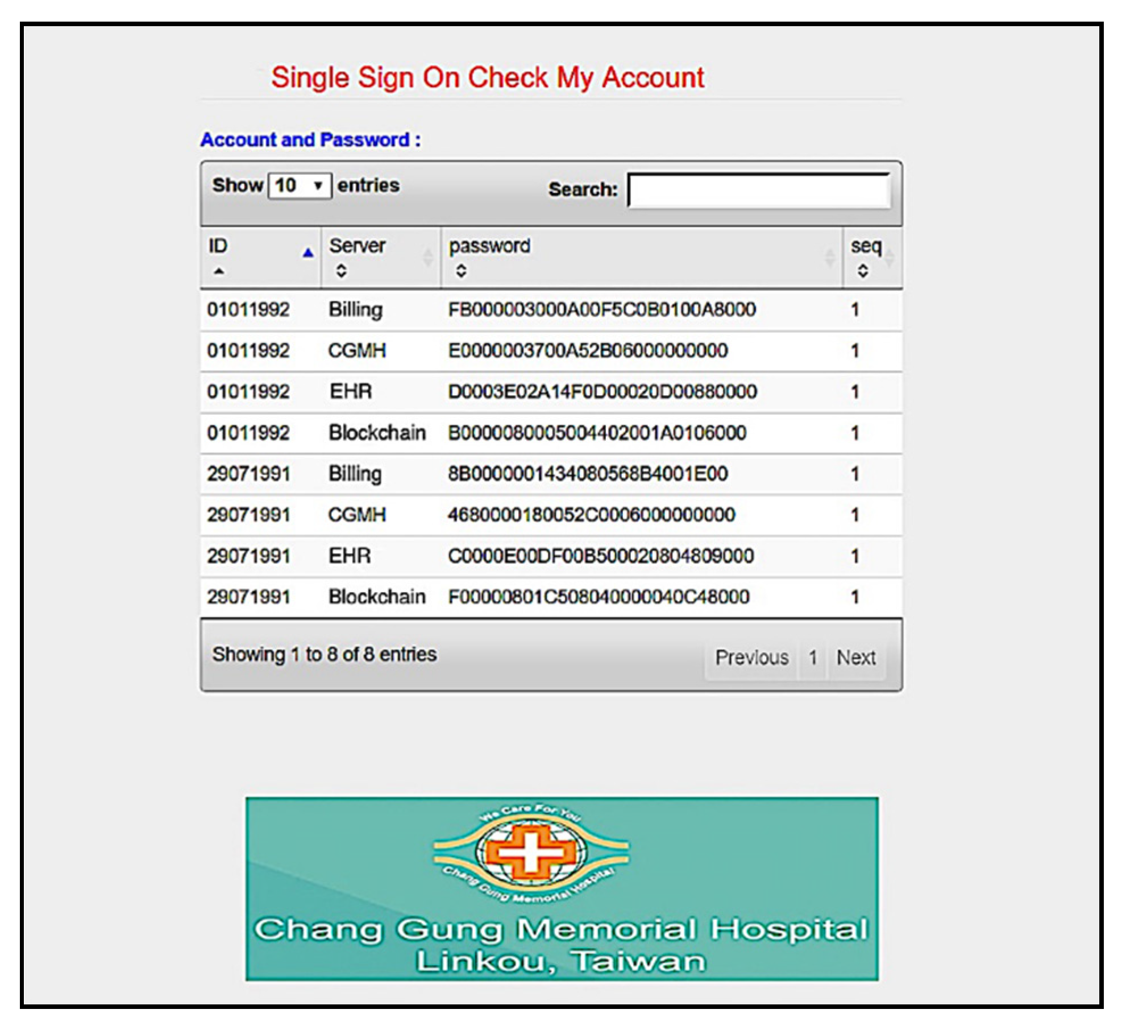This screenshot has height=1030, width=1126.
Task: Click the Single Sign On page title
Action: (487, 78)
